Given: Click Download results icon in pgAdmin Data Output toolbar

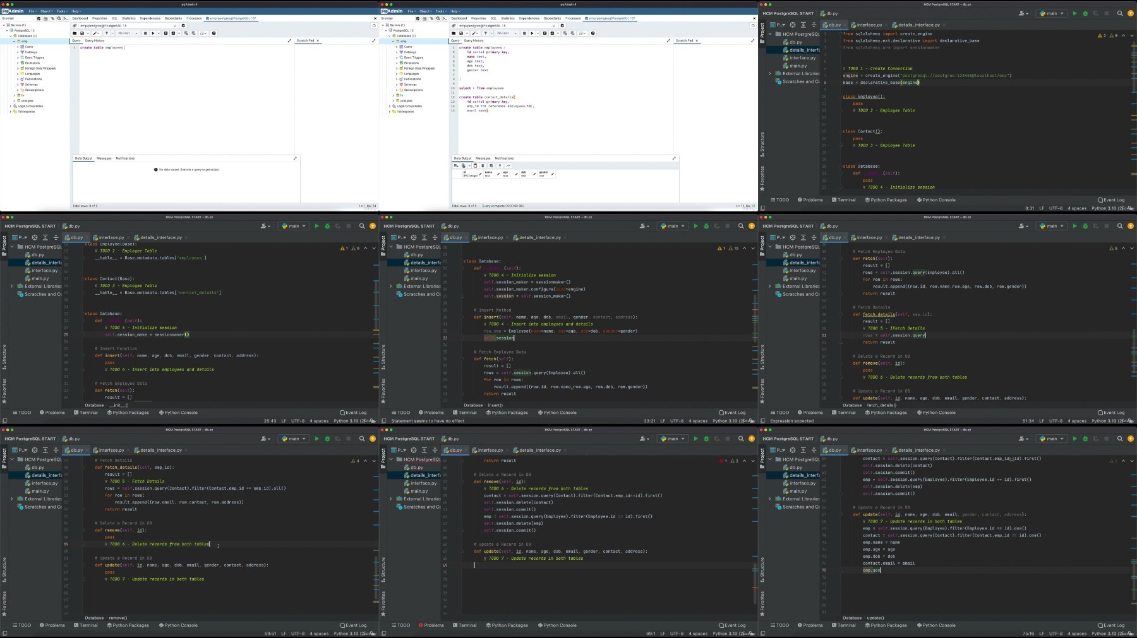Looking at the screenshot, I should 500,165.
